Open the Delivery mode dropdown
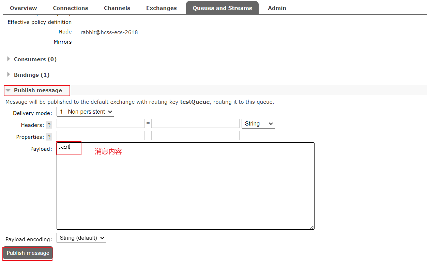Viewport: 427px width, 264px height. tap(85, 112)
